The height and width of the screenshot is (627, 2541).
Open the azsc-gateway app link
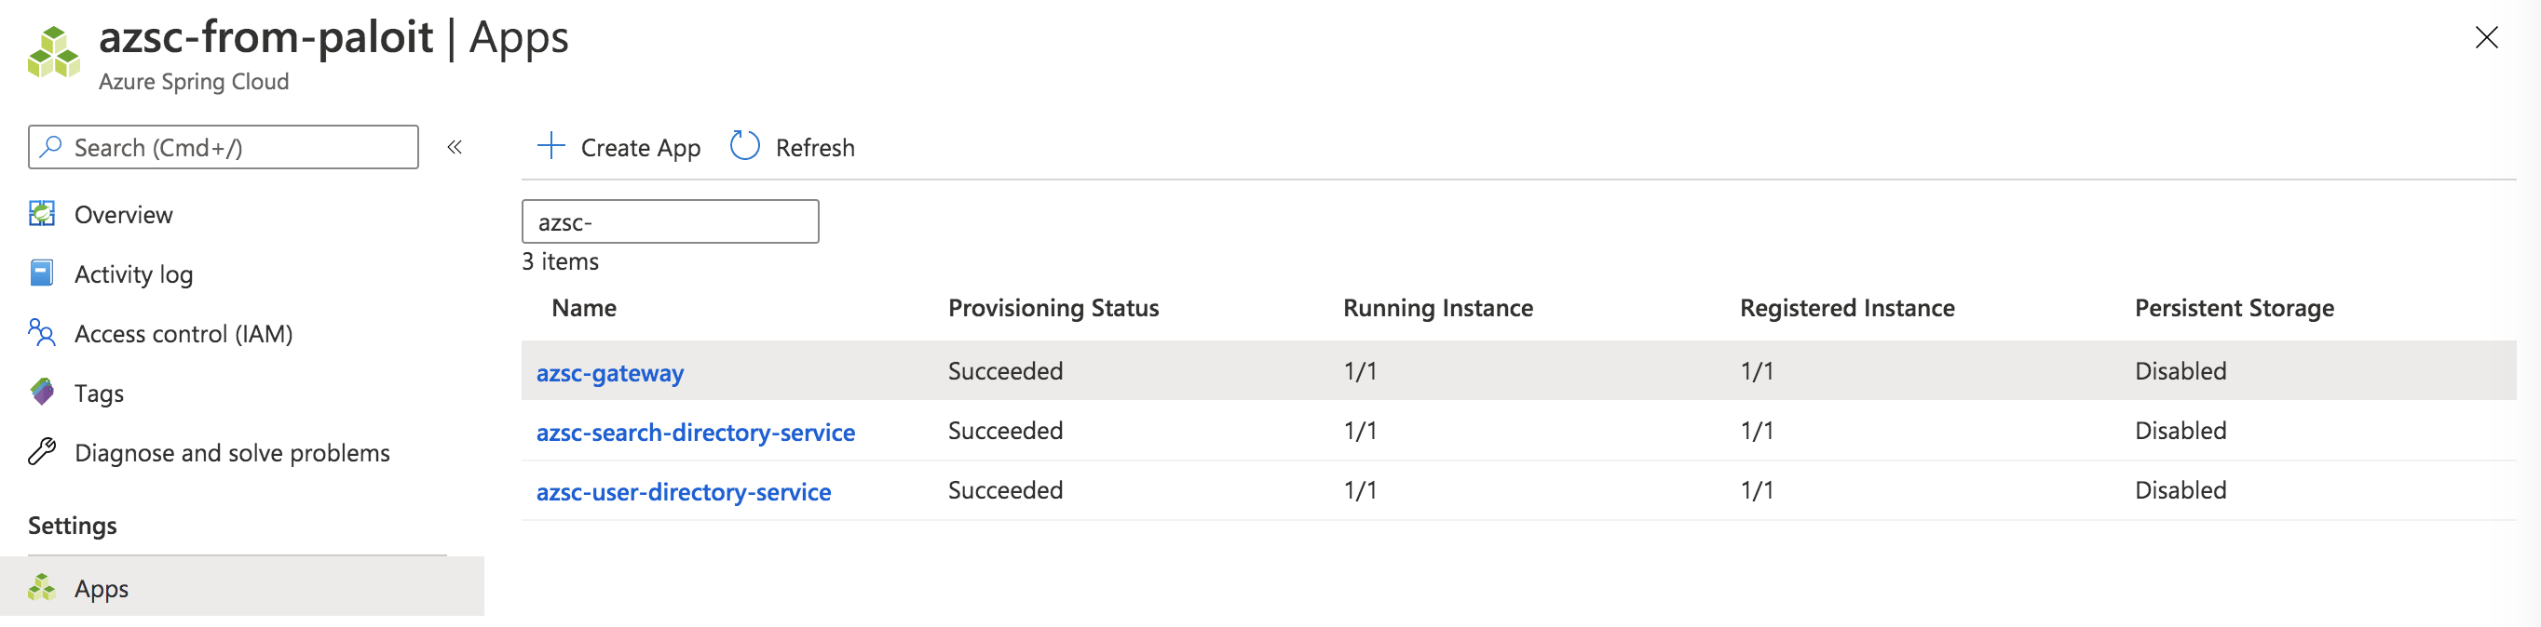click(609, 373)
